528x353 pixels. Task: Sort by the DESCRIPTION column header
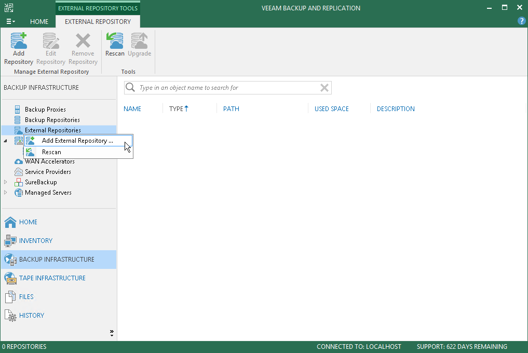(396, 109)
